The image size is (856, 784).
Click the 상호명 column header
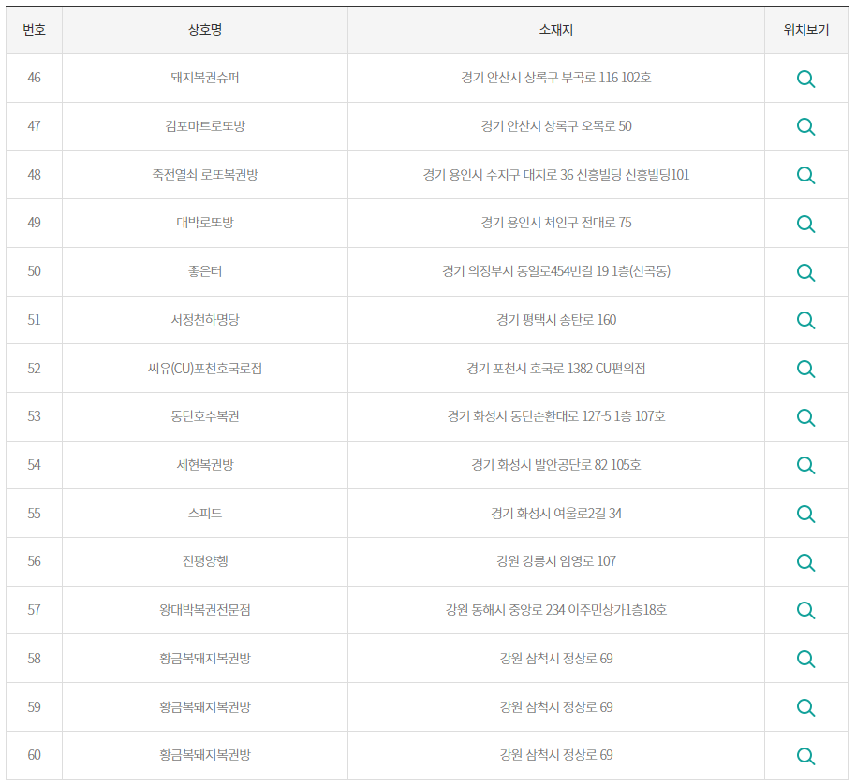205,30
